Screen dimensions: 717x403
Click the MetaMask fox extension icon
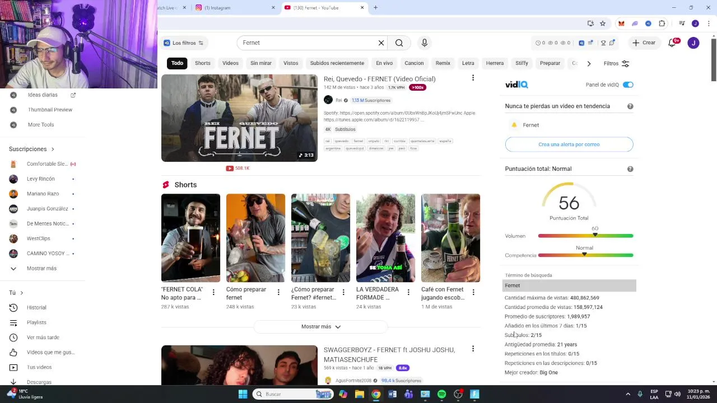621,24
